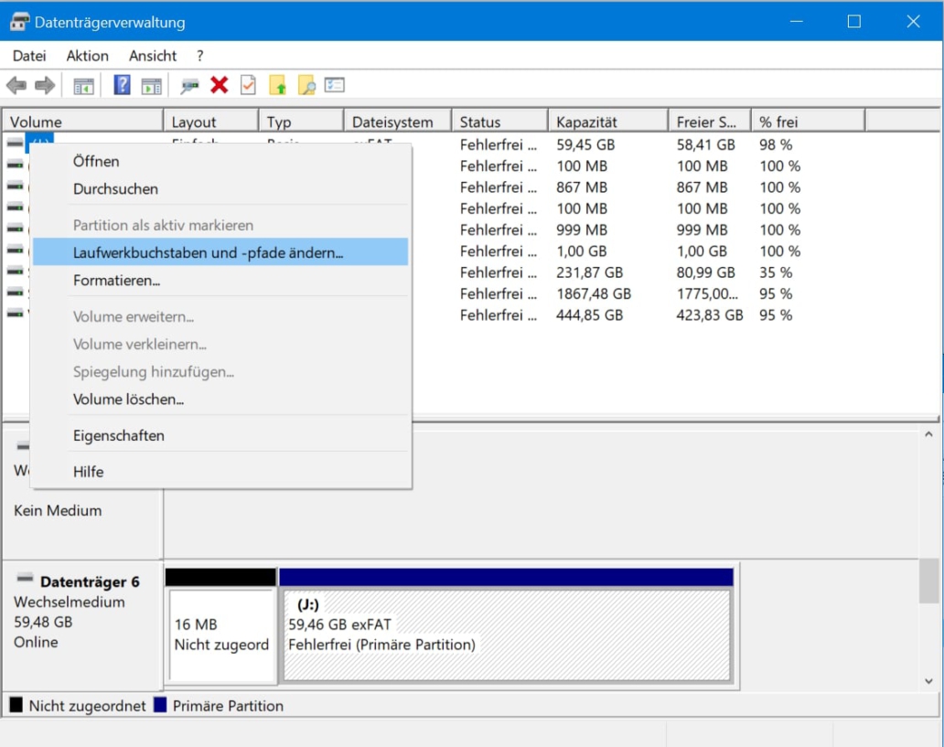The width and height of the screenshot is (944, 747).
Task: Choose 'Laufwerkbuchstaben und -pfade ändern...'
Action: click(x=209, y=252)
